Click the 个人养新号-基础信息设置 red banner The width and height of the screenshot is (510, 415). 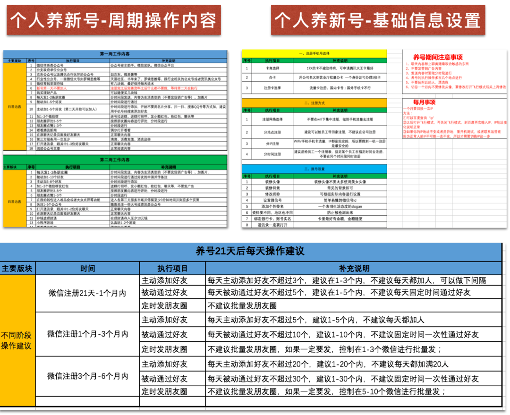378,20
